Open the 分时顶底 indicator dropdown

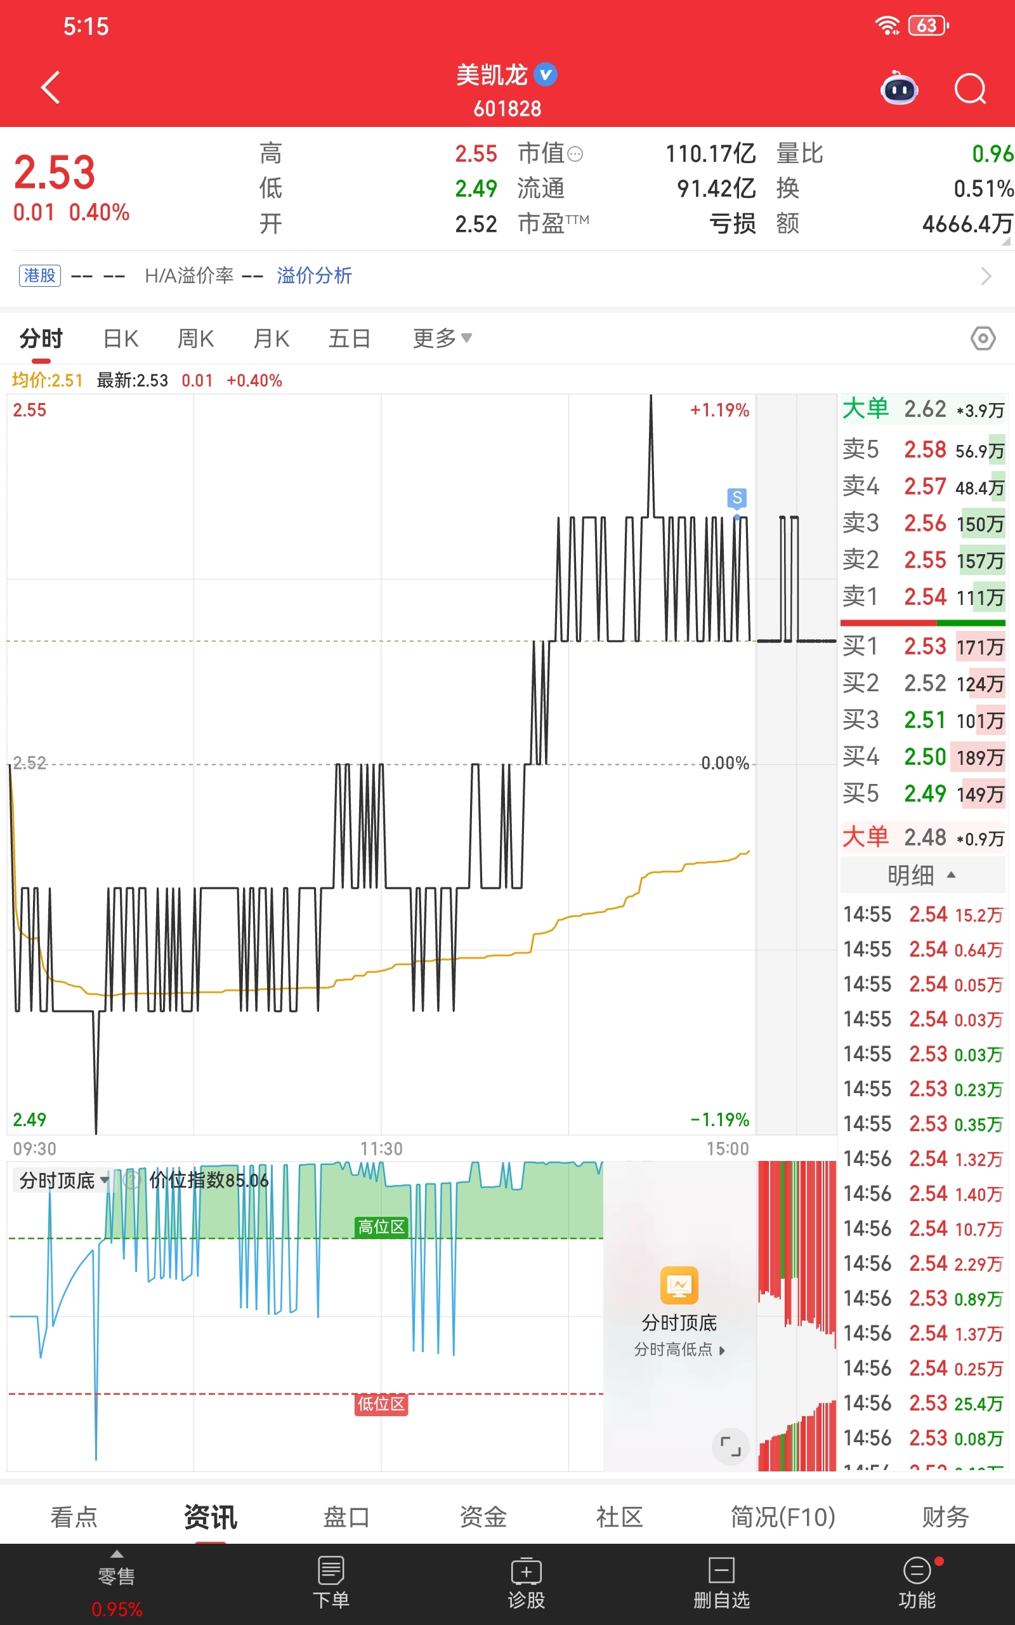click(x=64, y=1180)
